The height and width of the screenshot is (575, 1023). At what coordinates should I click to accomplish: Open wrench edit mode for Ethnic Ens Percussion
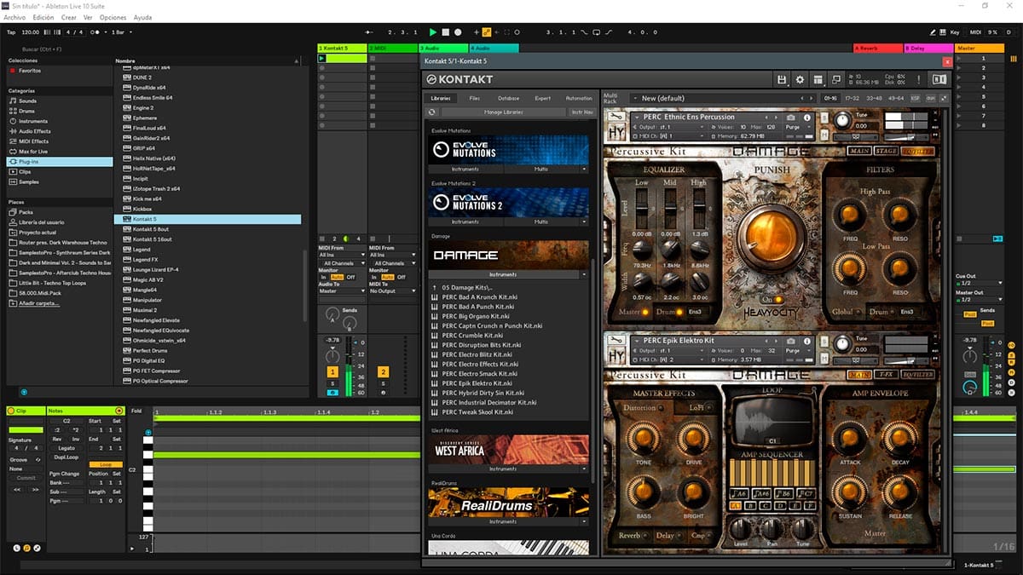click(617, 117)
